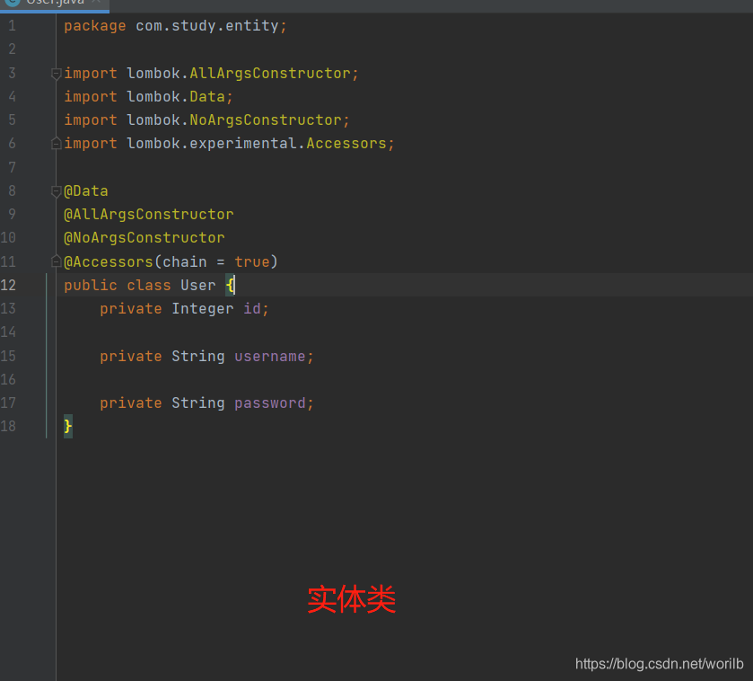Click the 'package' keyword on line 1
This screenshot has height=681, width=753.
point(95,26)
